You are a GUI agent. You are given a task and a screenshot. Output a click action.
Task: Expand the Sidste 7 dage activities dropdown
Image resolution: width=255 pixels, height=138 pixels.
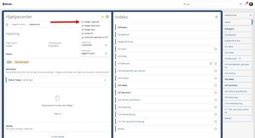pyautogui.click(x=105, y=80)
